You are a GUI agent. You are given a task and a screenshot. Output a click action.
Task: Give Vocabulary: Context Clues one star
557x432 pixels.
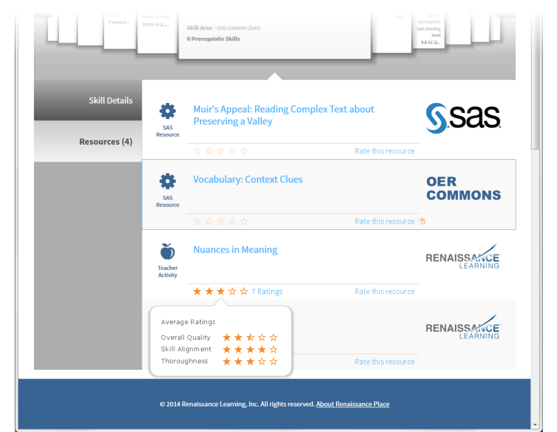197,221
